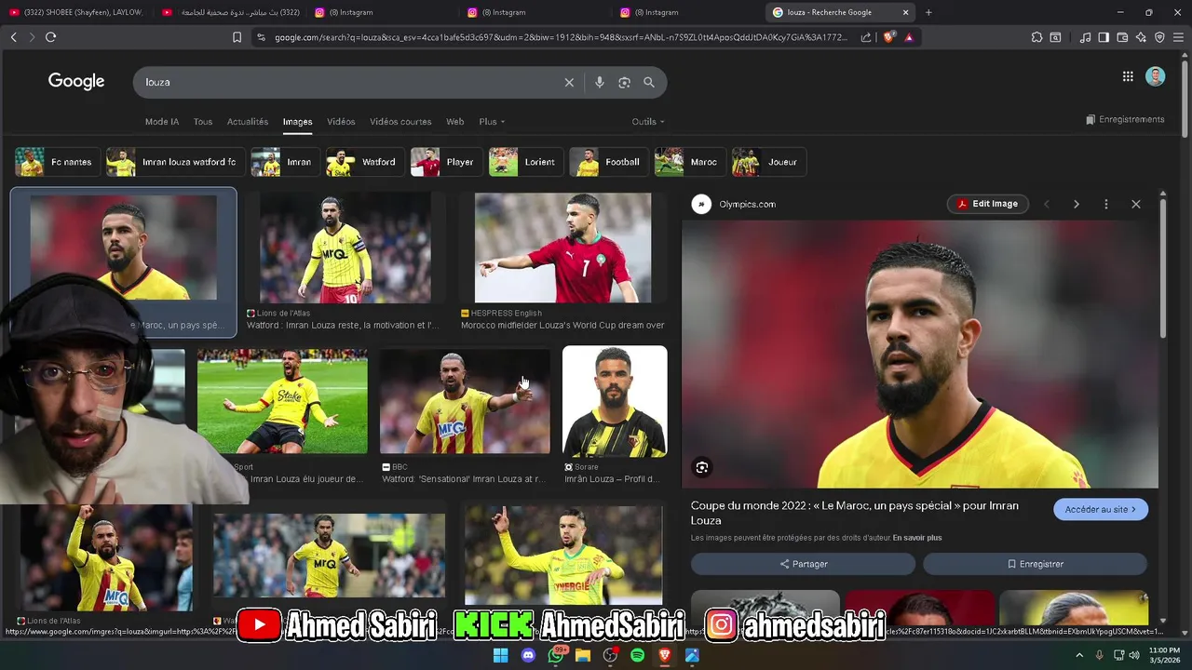Expand the Plus search filters dropdown

pos(492,122)
